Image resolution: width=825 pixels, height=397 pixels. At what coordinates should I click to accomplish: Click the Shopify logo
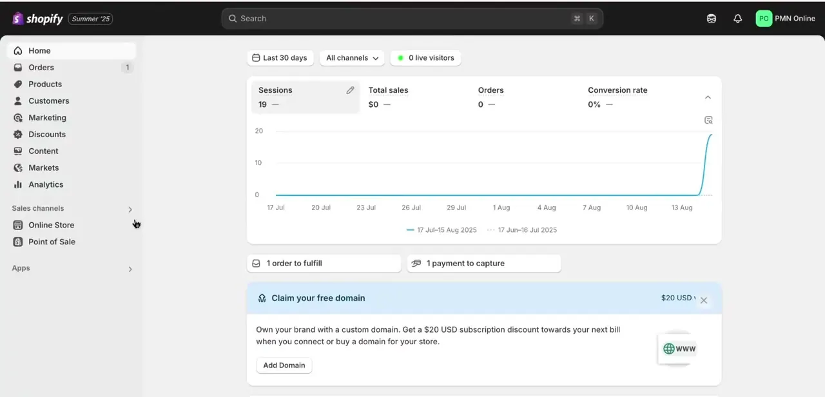(38, 19)
